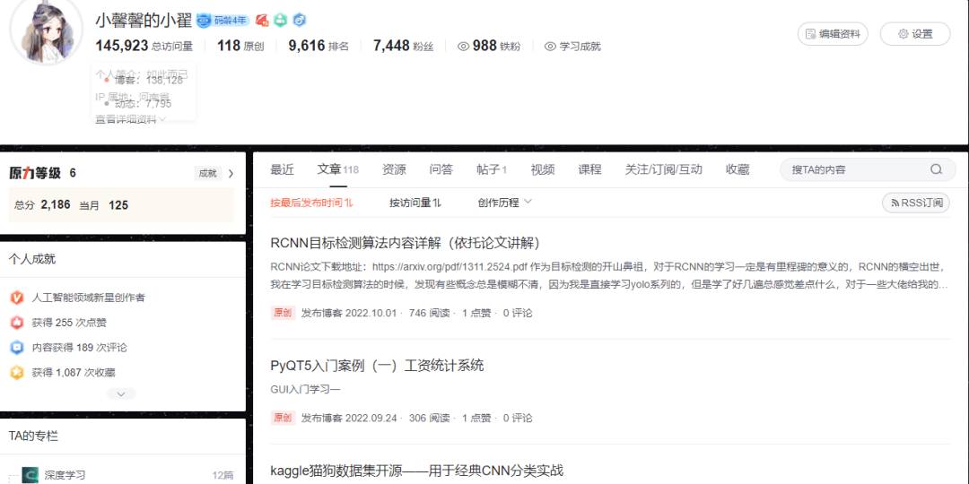Open 设置 settings button
Viewport: 969px width, 484px height.
coord(915,34)
